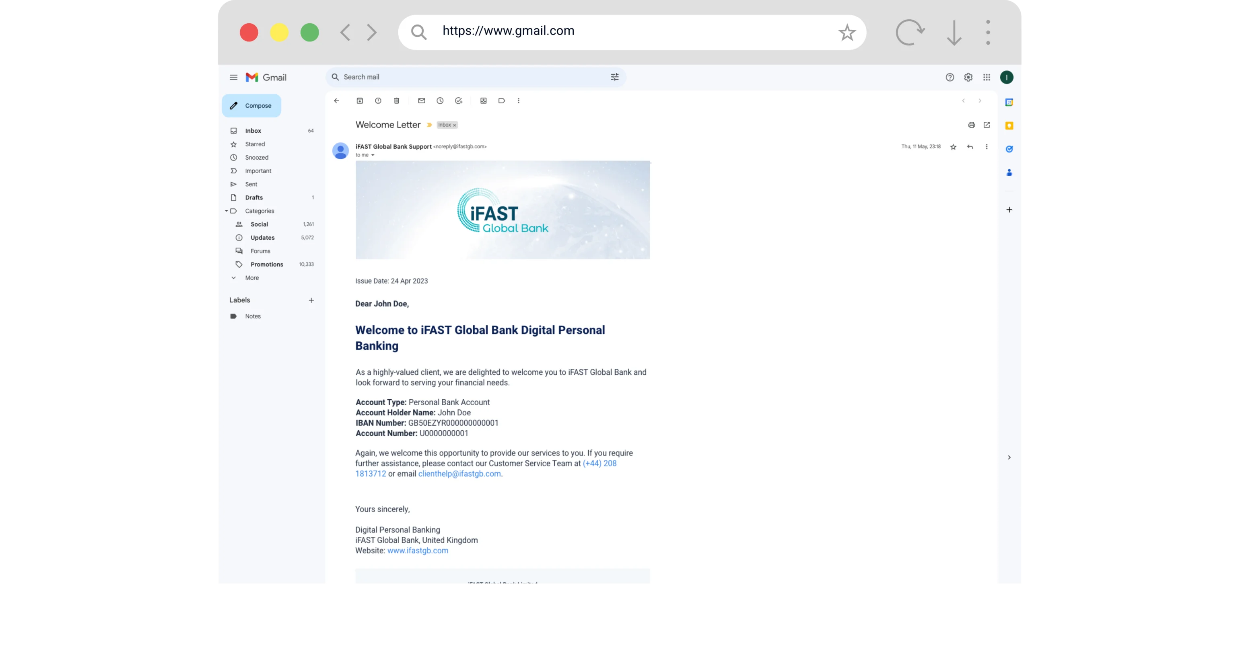
Task: Snooze email using the clock icon
Action: pyautogui.click(x=440, y=101)
